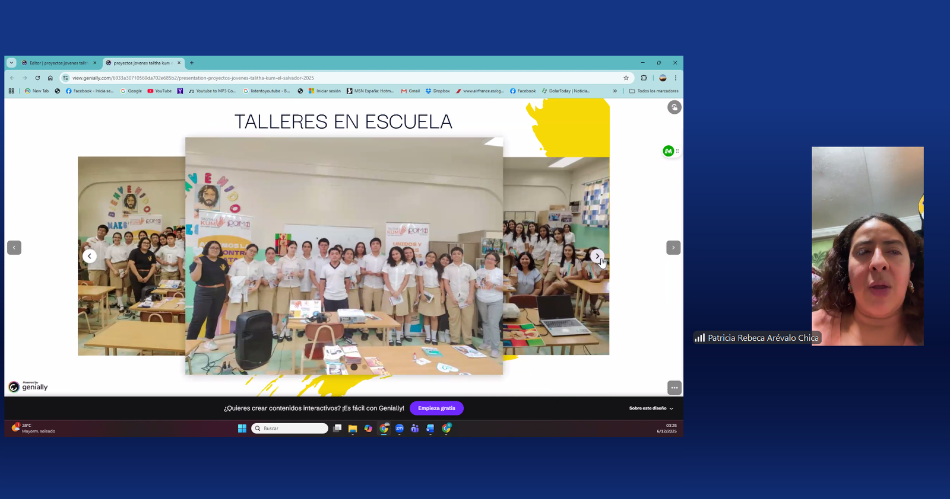This screenshot has width=950, height=499.
Task: Open a new browser tab
Action: [x=192, y=63]
